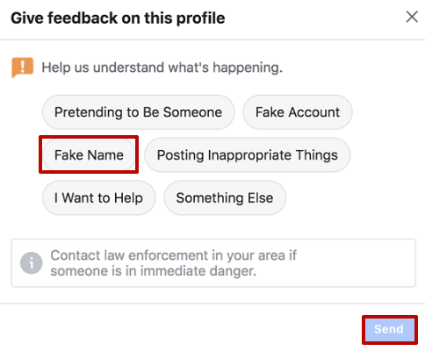Click the word Things in Posting Inappropriate Things
The height and width of the screenshot is (351, 425).
[x=317, y=155]
